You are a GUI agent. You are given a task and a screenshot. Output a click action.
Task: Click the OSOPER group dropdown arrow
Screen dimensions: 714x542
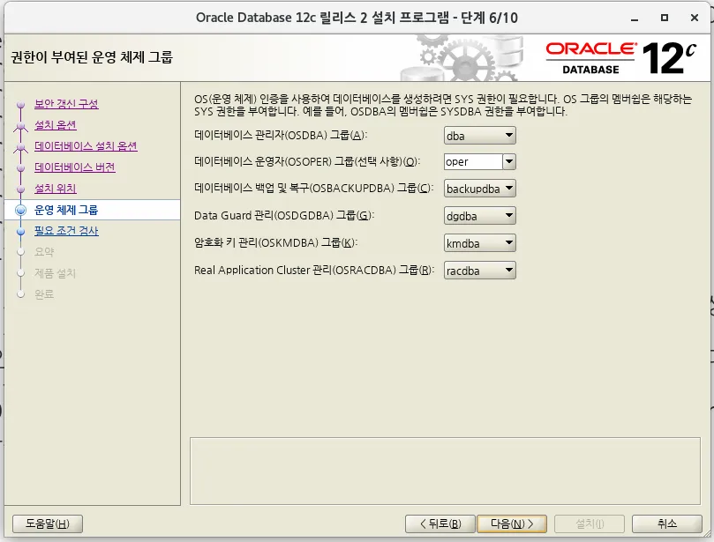[x=509, y=161]
